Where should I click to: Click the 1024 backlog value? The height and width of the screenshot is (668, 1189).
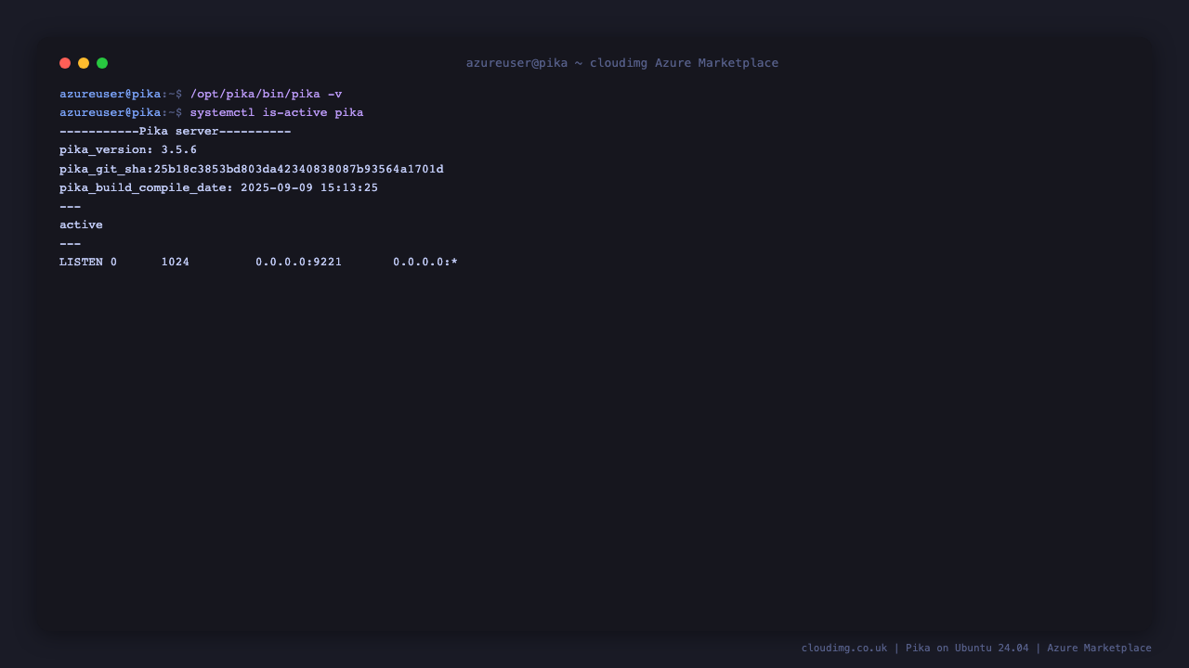click(x=176, y=262)
